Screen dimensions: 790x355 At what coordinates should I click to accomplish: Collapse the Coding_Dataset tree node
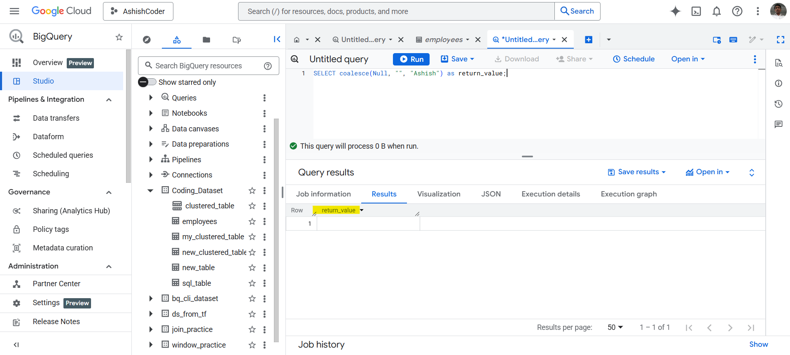tap(151, 190)
